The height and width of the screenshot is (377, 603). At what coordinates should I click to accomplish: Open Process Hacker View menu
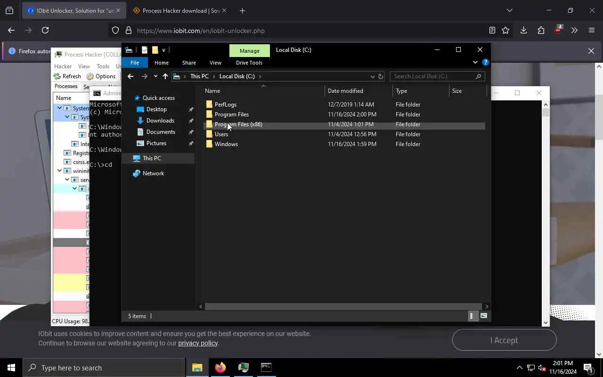84,66
